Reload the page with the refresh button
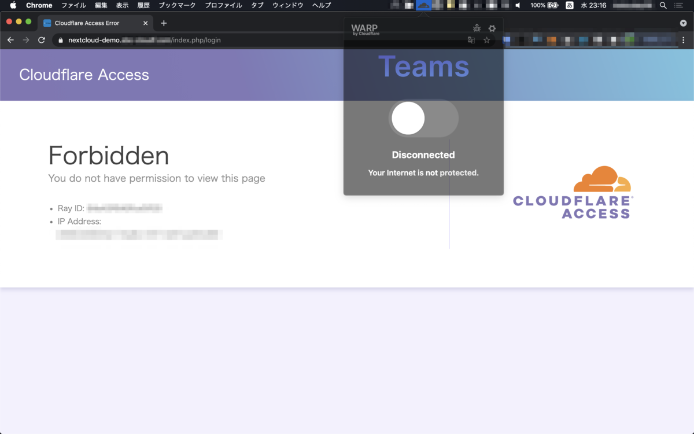Screen dimensions: 694x434 pyautogui.click(x=42, y=40)
